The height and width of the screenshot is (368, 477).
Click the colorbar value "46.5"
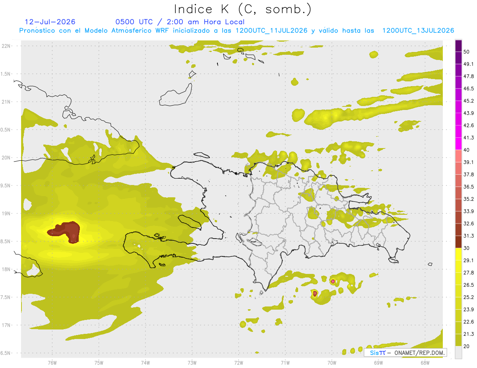(x=469, y=89)
